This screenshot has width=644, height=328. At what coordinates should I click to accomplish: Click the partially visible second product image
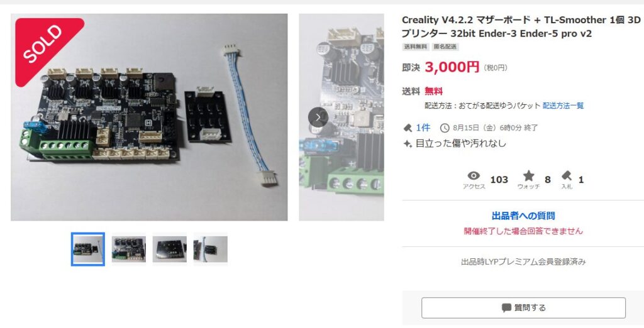341,118
